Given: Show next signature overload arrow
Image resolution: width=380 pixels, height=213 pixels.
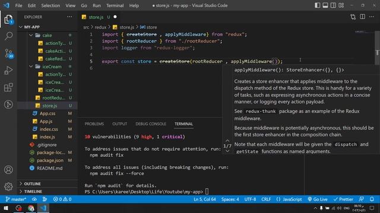Looking at the screenshot, I should [227, 151].
